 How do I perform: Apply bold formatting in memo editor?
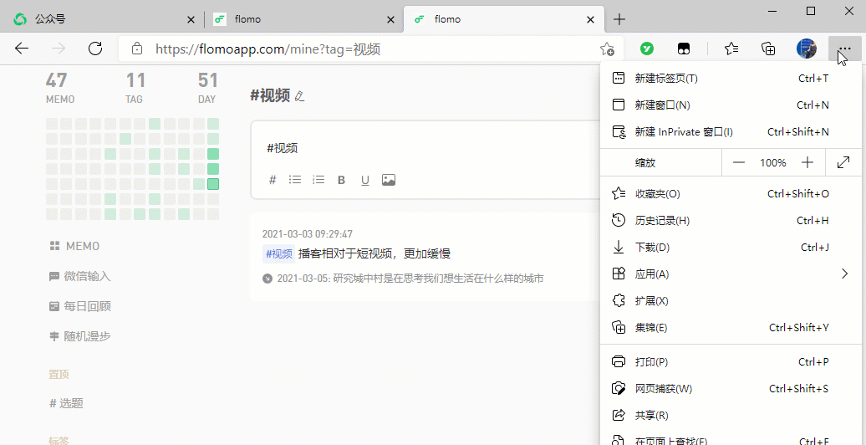coord(341,180)
